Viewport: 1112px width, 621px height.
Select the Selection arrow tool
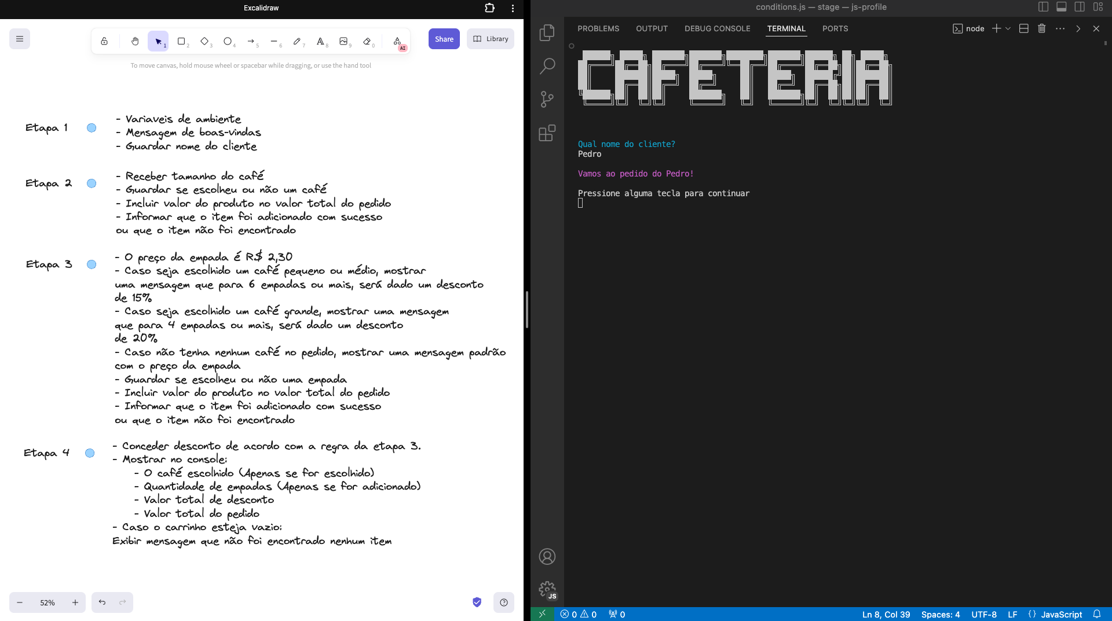[x=158, y=41]
